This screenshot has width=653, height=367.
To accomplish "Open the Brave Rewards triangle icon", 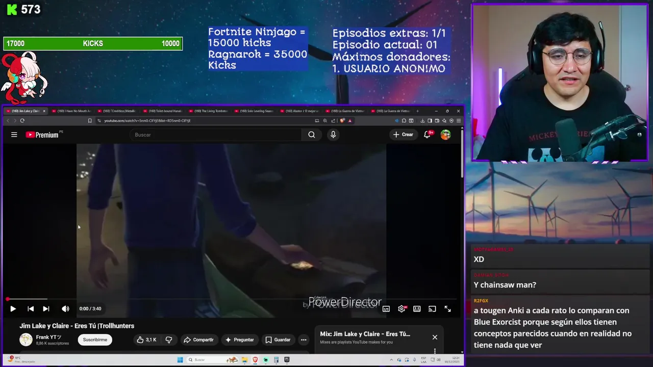I will [x=349, y=121].
